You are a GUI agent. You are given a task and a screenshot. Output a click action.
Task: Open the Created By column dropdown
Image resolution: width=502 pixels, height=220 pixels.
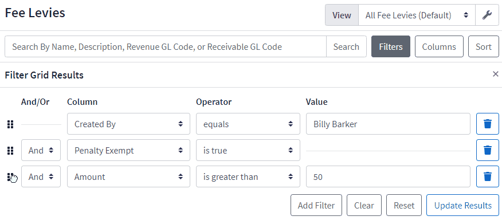tap(128, 124)
